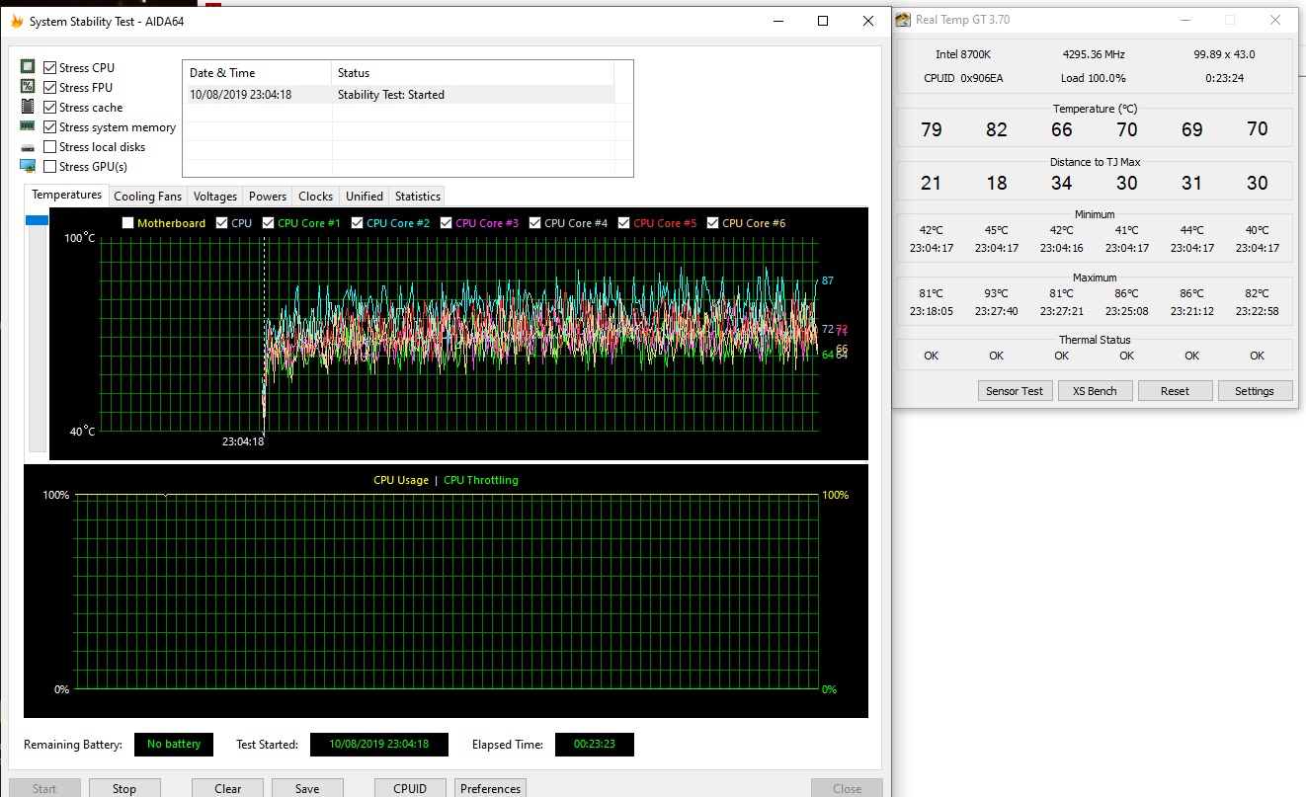Viewport: 1306px width, 797px height.
Task: Click the CPU Throttling graph label
Action: coord(481,480)
